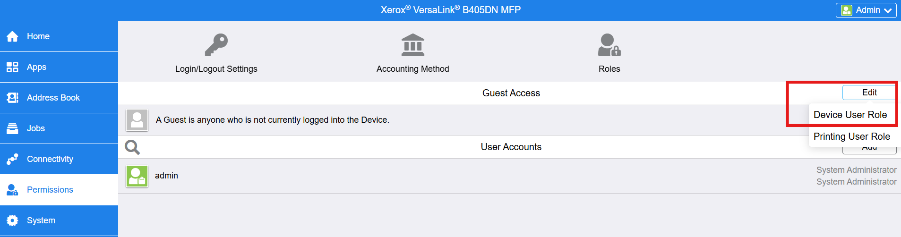
Task: Click the Xerox VersaLink B405DN MFP title
Action: 450,10
